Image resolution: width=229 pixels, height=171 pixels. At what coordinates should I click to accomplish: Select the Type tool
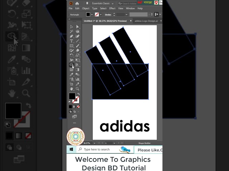pos(72,41)
